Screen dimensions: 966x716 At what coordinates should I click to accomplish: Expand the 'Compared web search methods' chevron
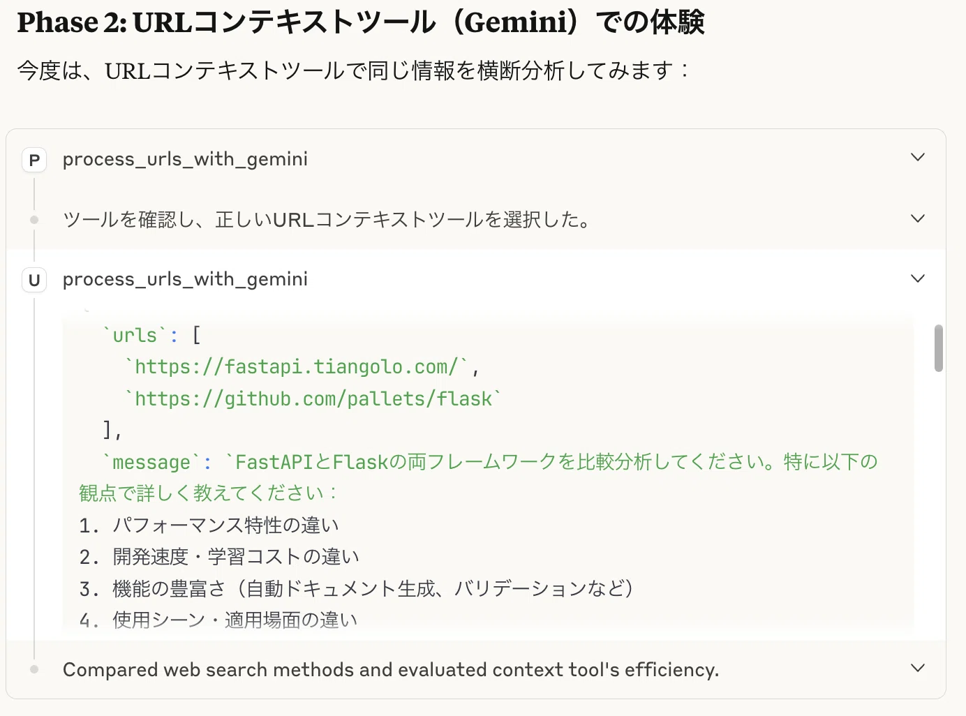[x=918, y=669]
